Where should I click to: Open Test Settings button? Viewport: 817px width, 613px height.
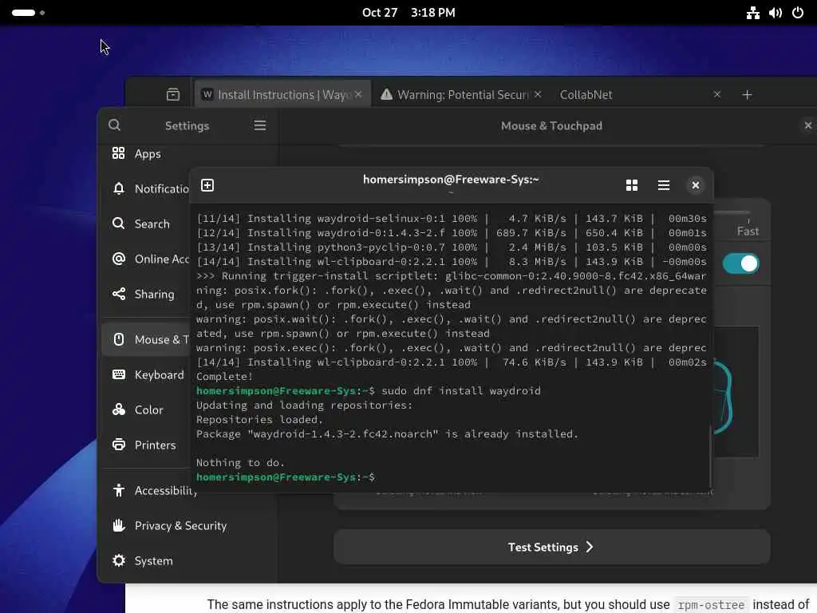[x=552, y=548]
